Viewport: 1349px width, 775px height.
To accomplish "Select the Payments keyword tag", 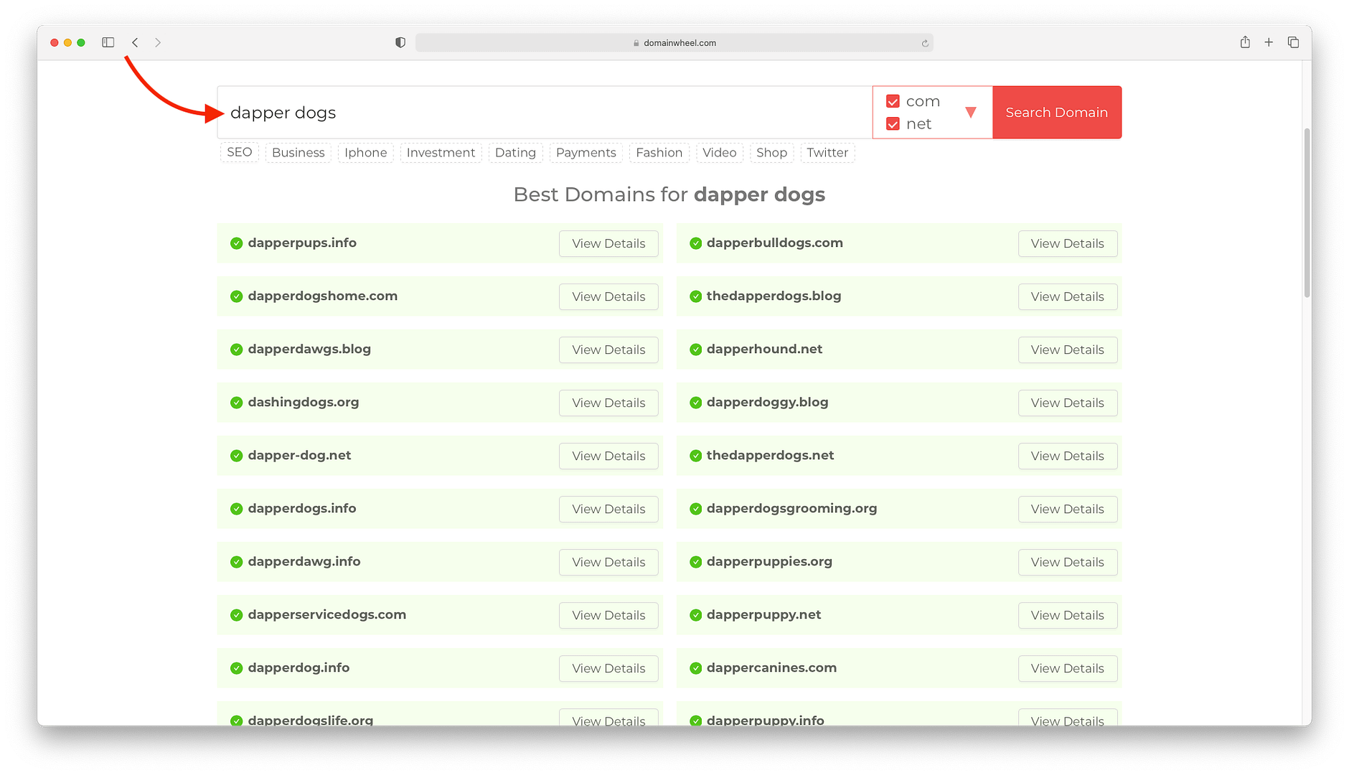I will point(586,152).
